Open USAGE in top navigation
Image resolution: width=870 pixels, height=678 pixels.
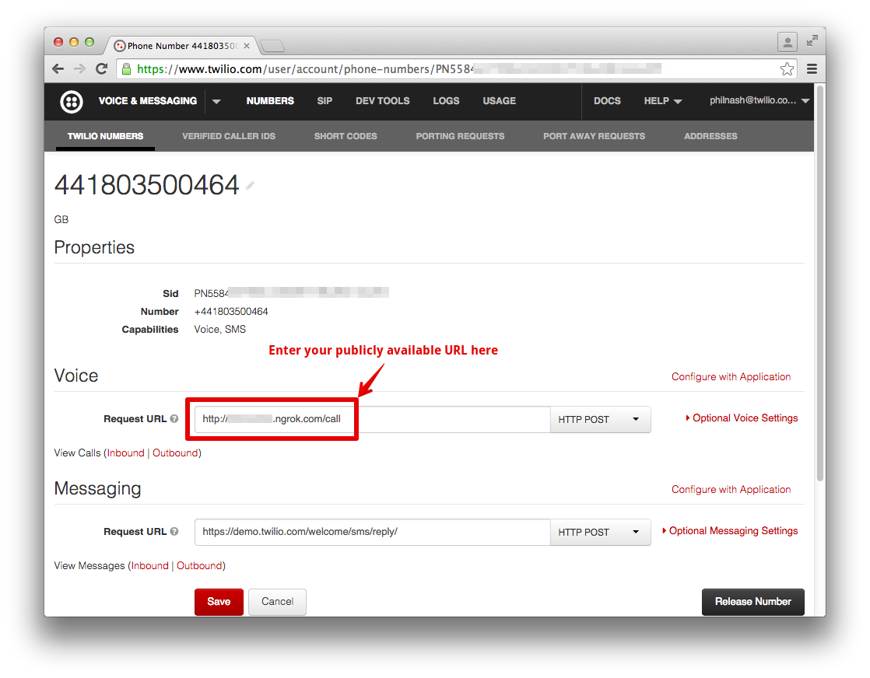coord(500,101)
